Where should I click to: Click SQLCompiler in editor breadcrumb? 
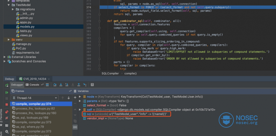pos(110,74)
